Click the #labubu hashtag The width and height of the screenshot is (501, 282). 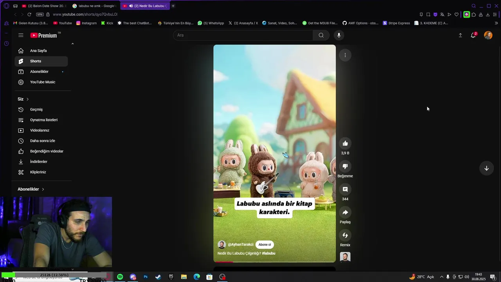click(269, 253)
